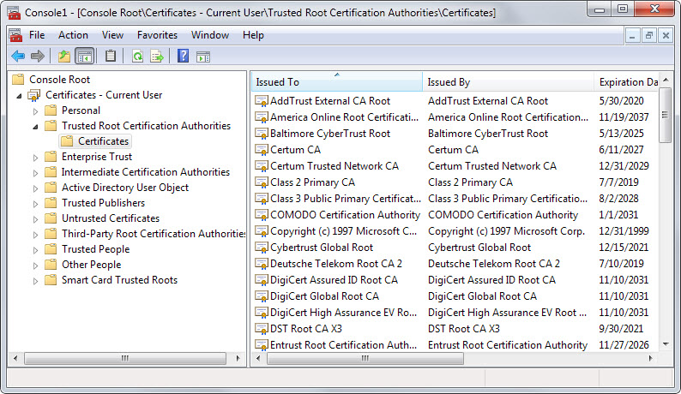Sort by Issued To column header

[x=336, y=81]
